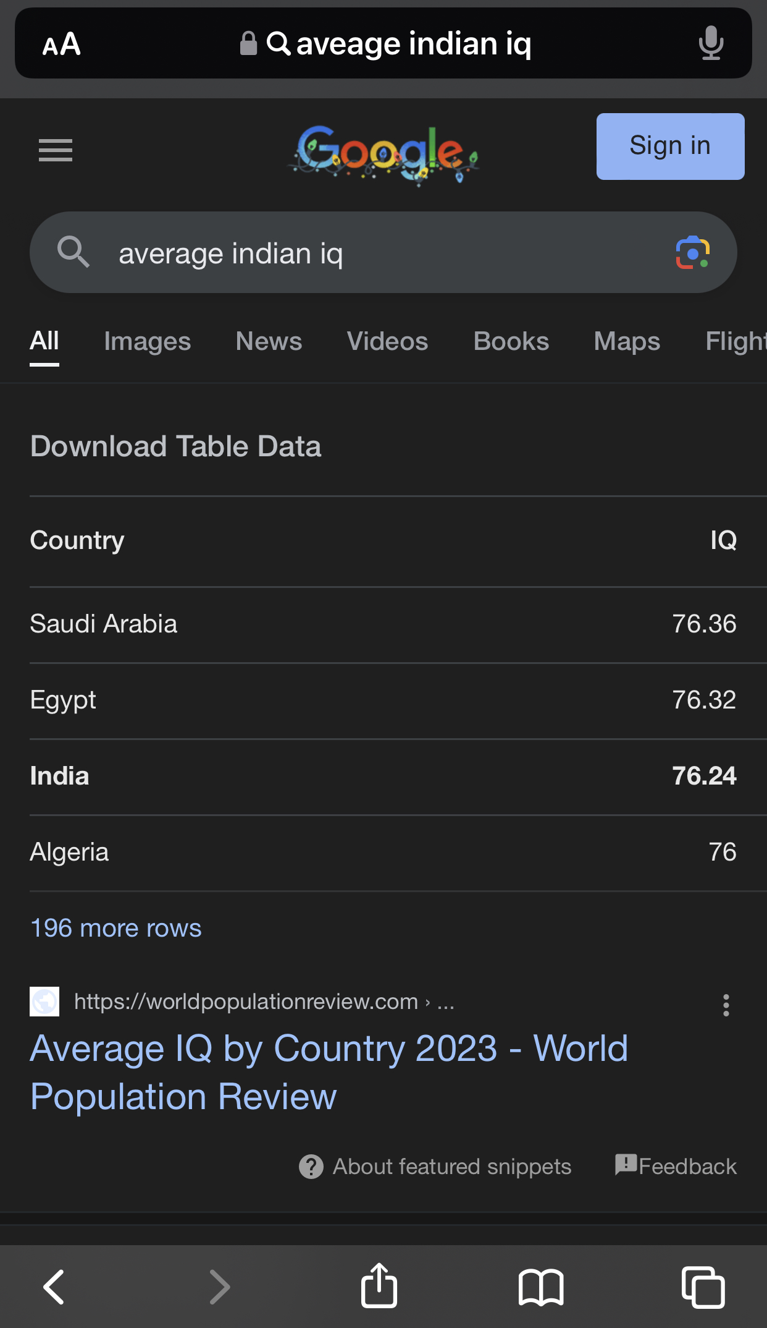This screenshot has width=767, height=1328.
Task: Tap the Safari share icon
Action: click(379, 1285)
